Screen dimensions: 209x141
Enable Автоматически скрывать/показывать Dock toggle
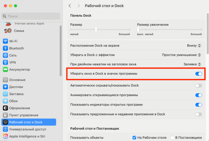coord(199,85)
